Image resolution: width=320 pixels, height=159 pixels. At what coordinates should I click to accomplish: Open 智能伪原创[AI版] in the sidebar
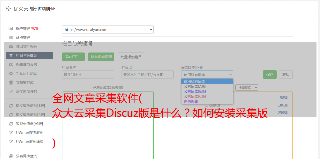point(30,124)
